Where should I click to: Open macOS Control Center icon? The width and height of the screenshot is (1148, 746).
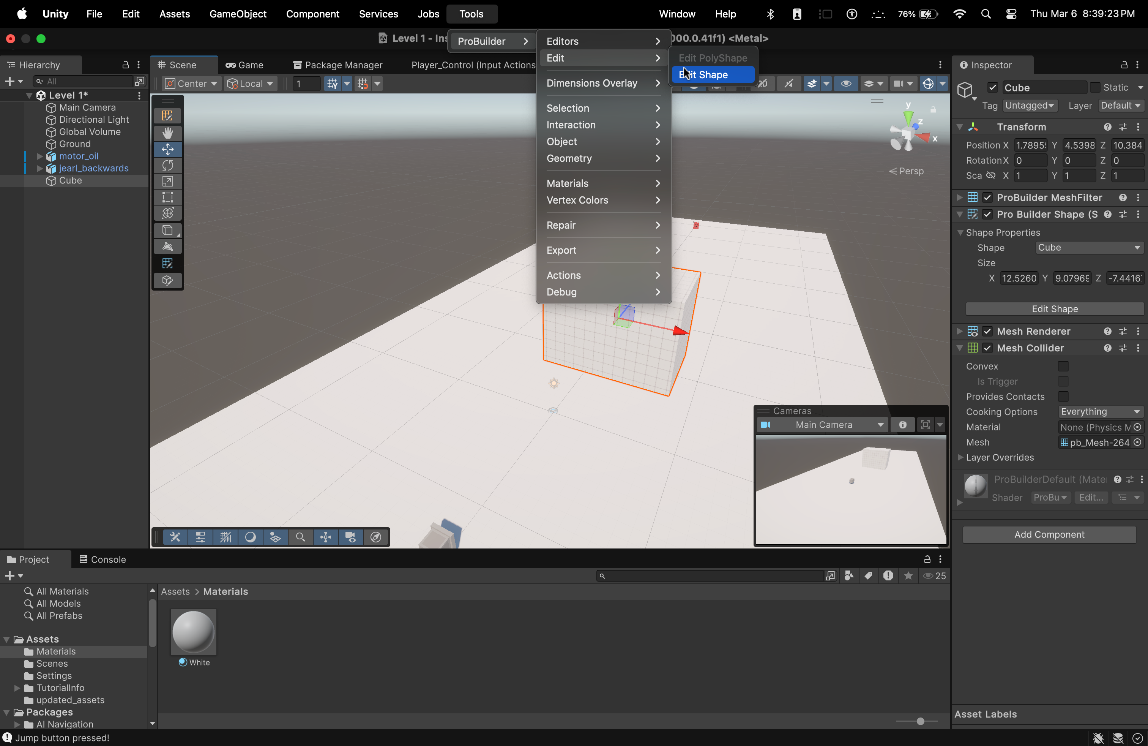(x=1011, y=14)
